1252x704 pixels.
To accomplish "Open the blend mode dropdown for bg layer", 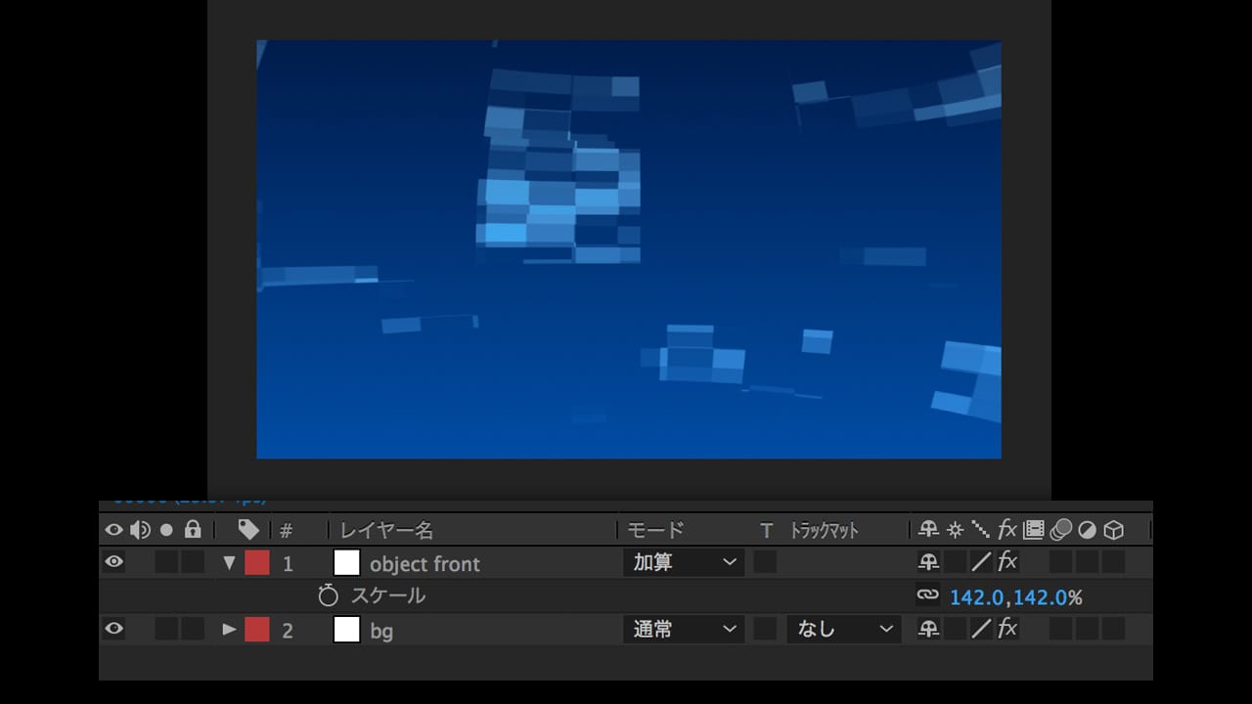I will tap(684, 630).
